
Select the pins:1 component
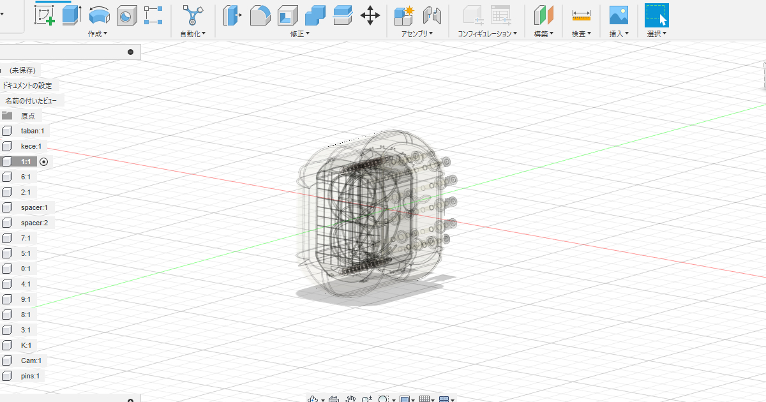pos(30,376)
